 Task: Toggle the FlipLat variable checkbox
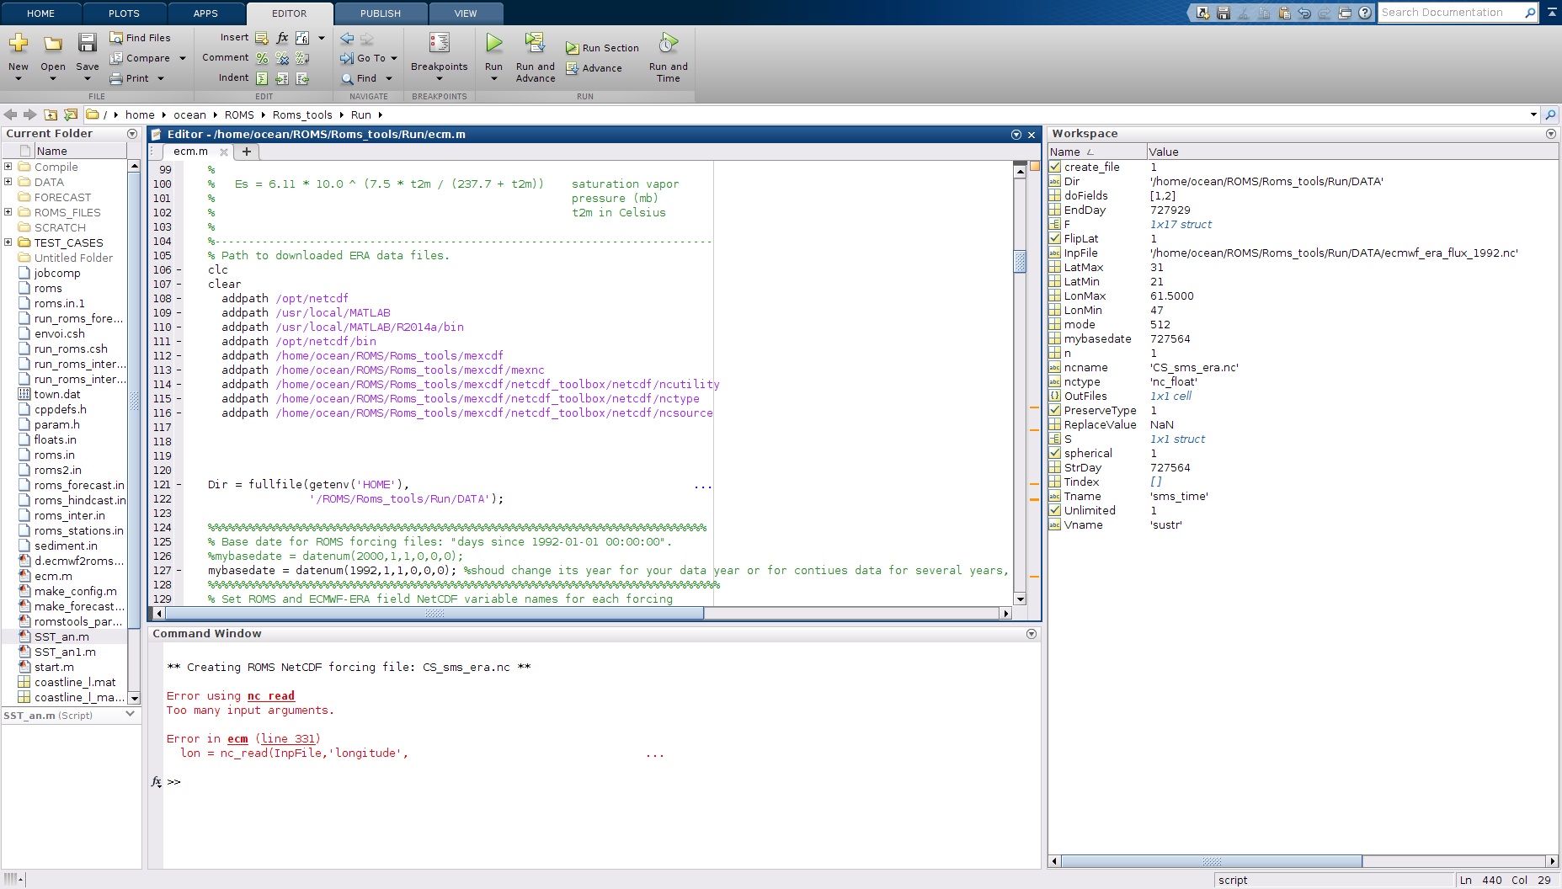pyautogui.click(x=1055, y=239)
